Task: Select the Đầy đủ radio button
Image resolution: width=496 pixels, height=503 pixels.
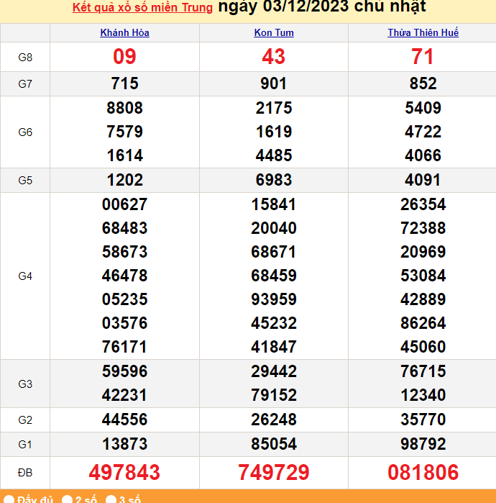Action: [9, 499]
